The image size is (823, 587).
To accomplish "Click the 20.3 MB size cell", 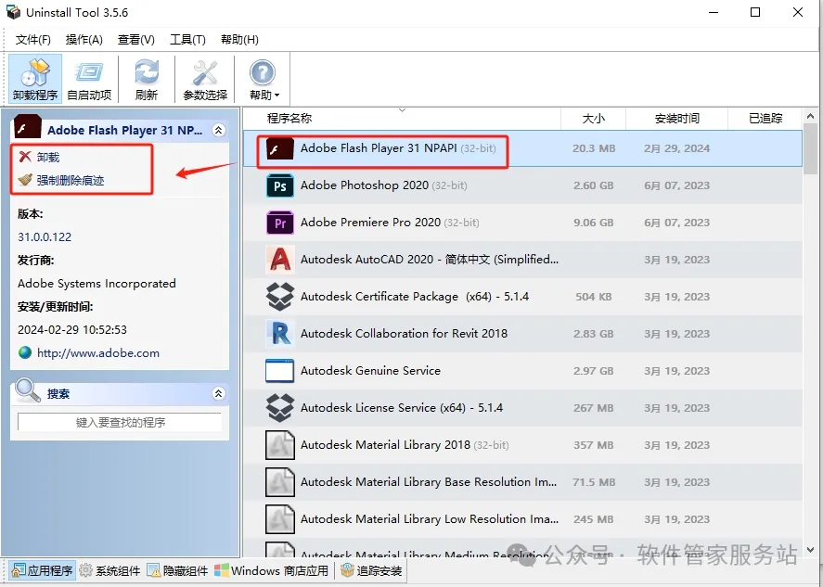I will point(594,149).
